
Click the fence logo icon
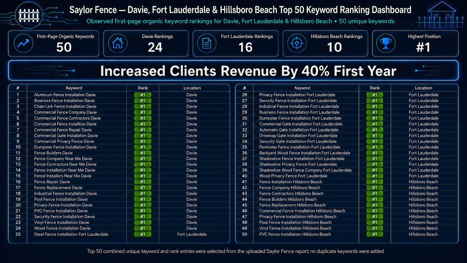point(29,15)
